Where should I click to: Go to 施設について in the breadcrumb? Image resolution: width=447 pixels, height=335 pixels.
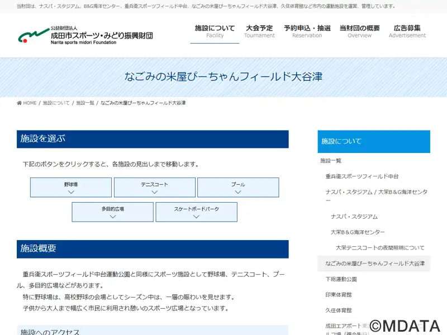click(56, 103)
